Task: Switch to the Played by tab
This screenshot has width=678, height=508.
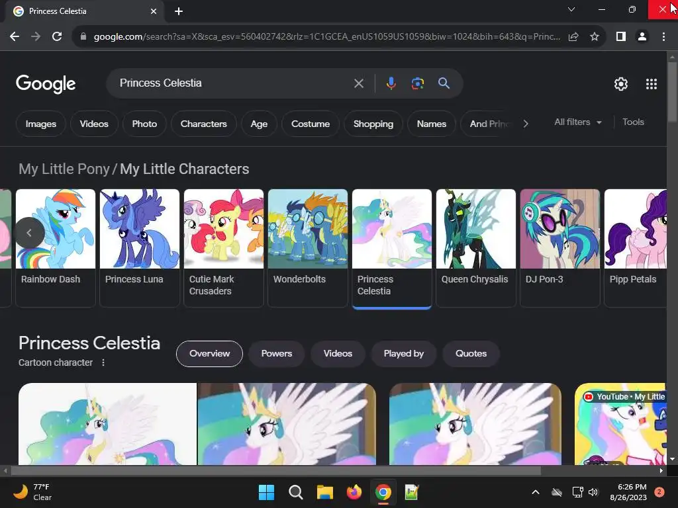Action: click(x=403, y=354)
